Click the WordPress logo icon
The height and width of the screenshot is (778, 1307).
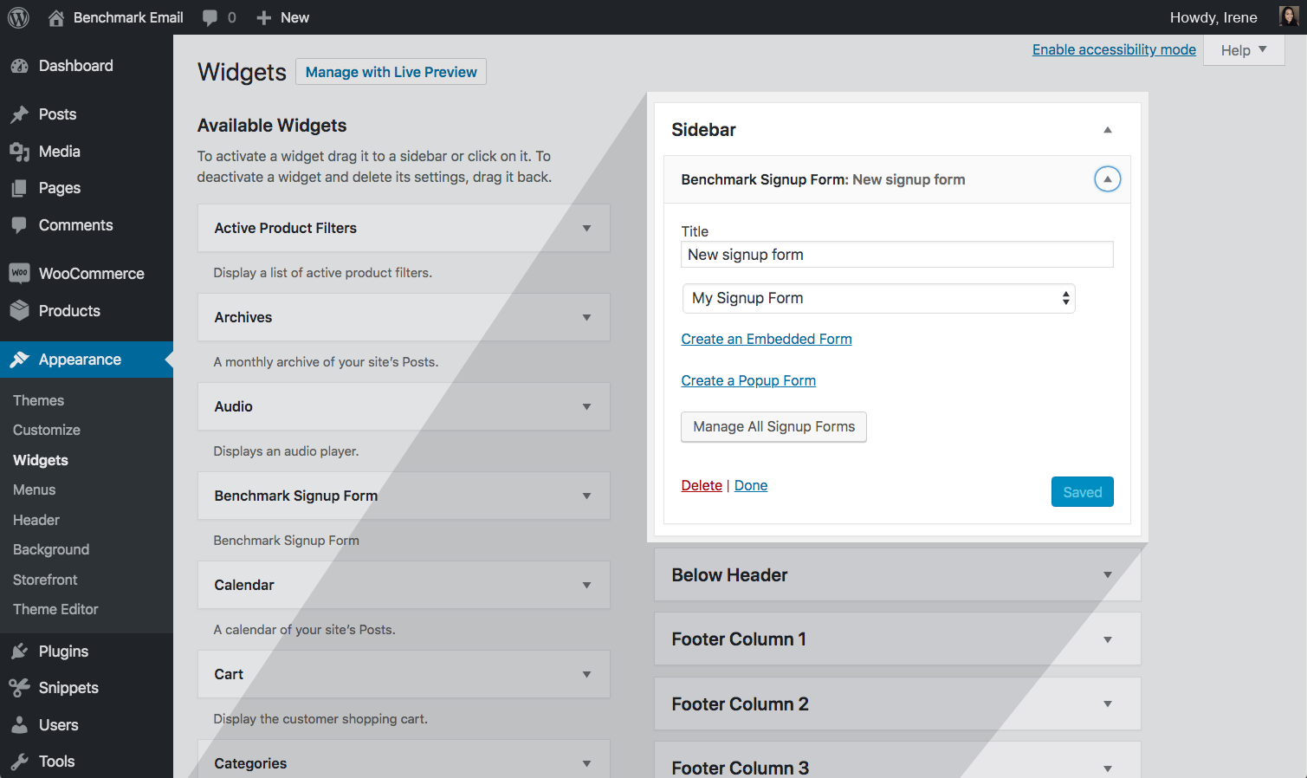pyautogui.click(x=18, y=17)
